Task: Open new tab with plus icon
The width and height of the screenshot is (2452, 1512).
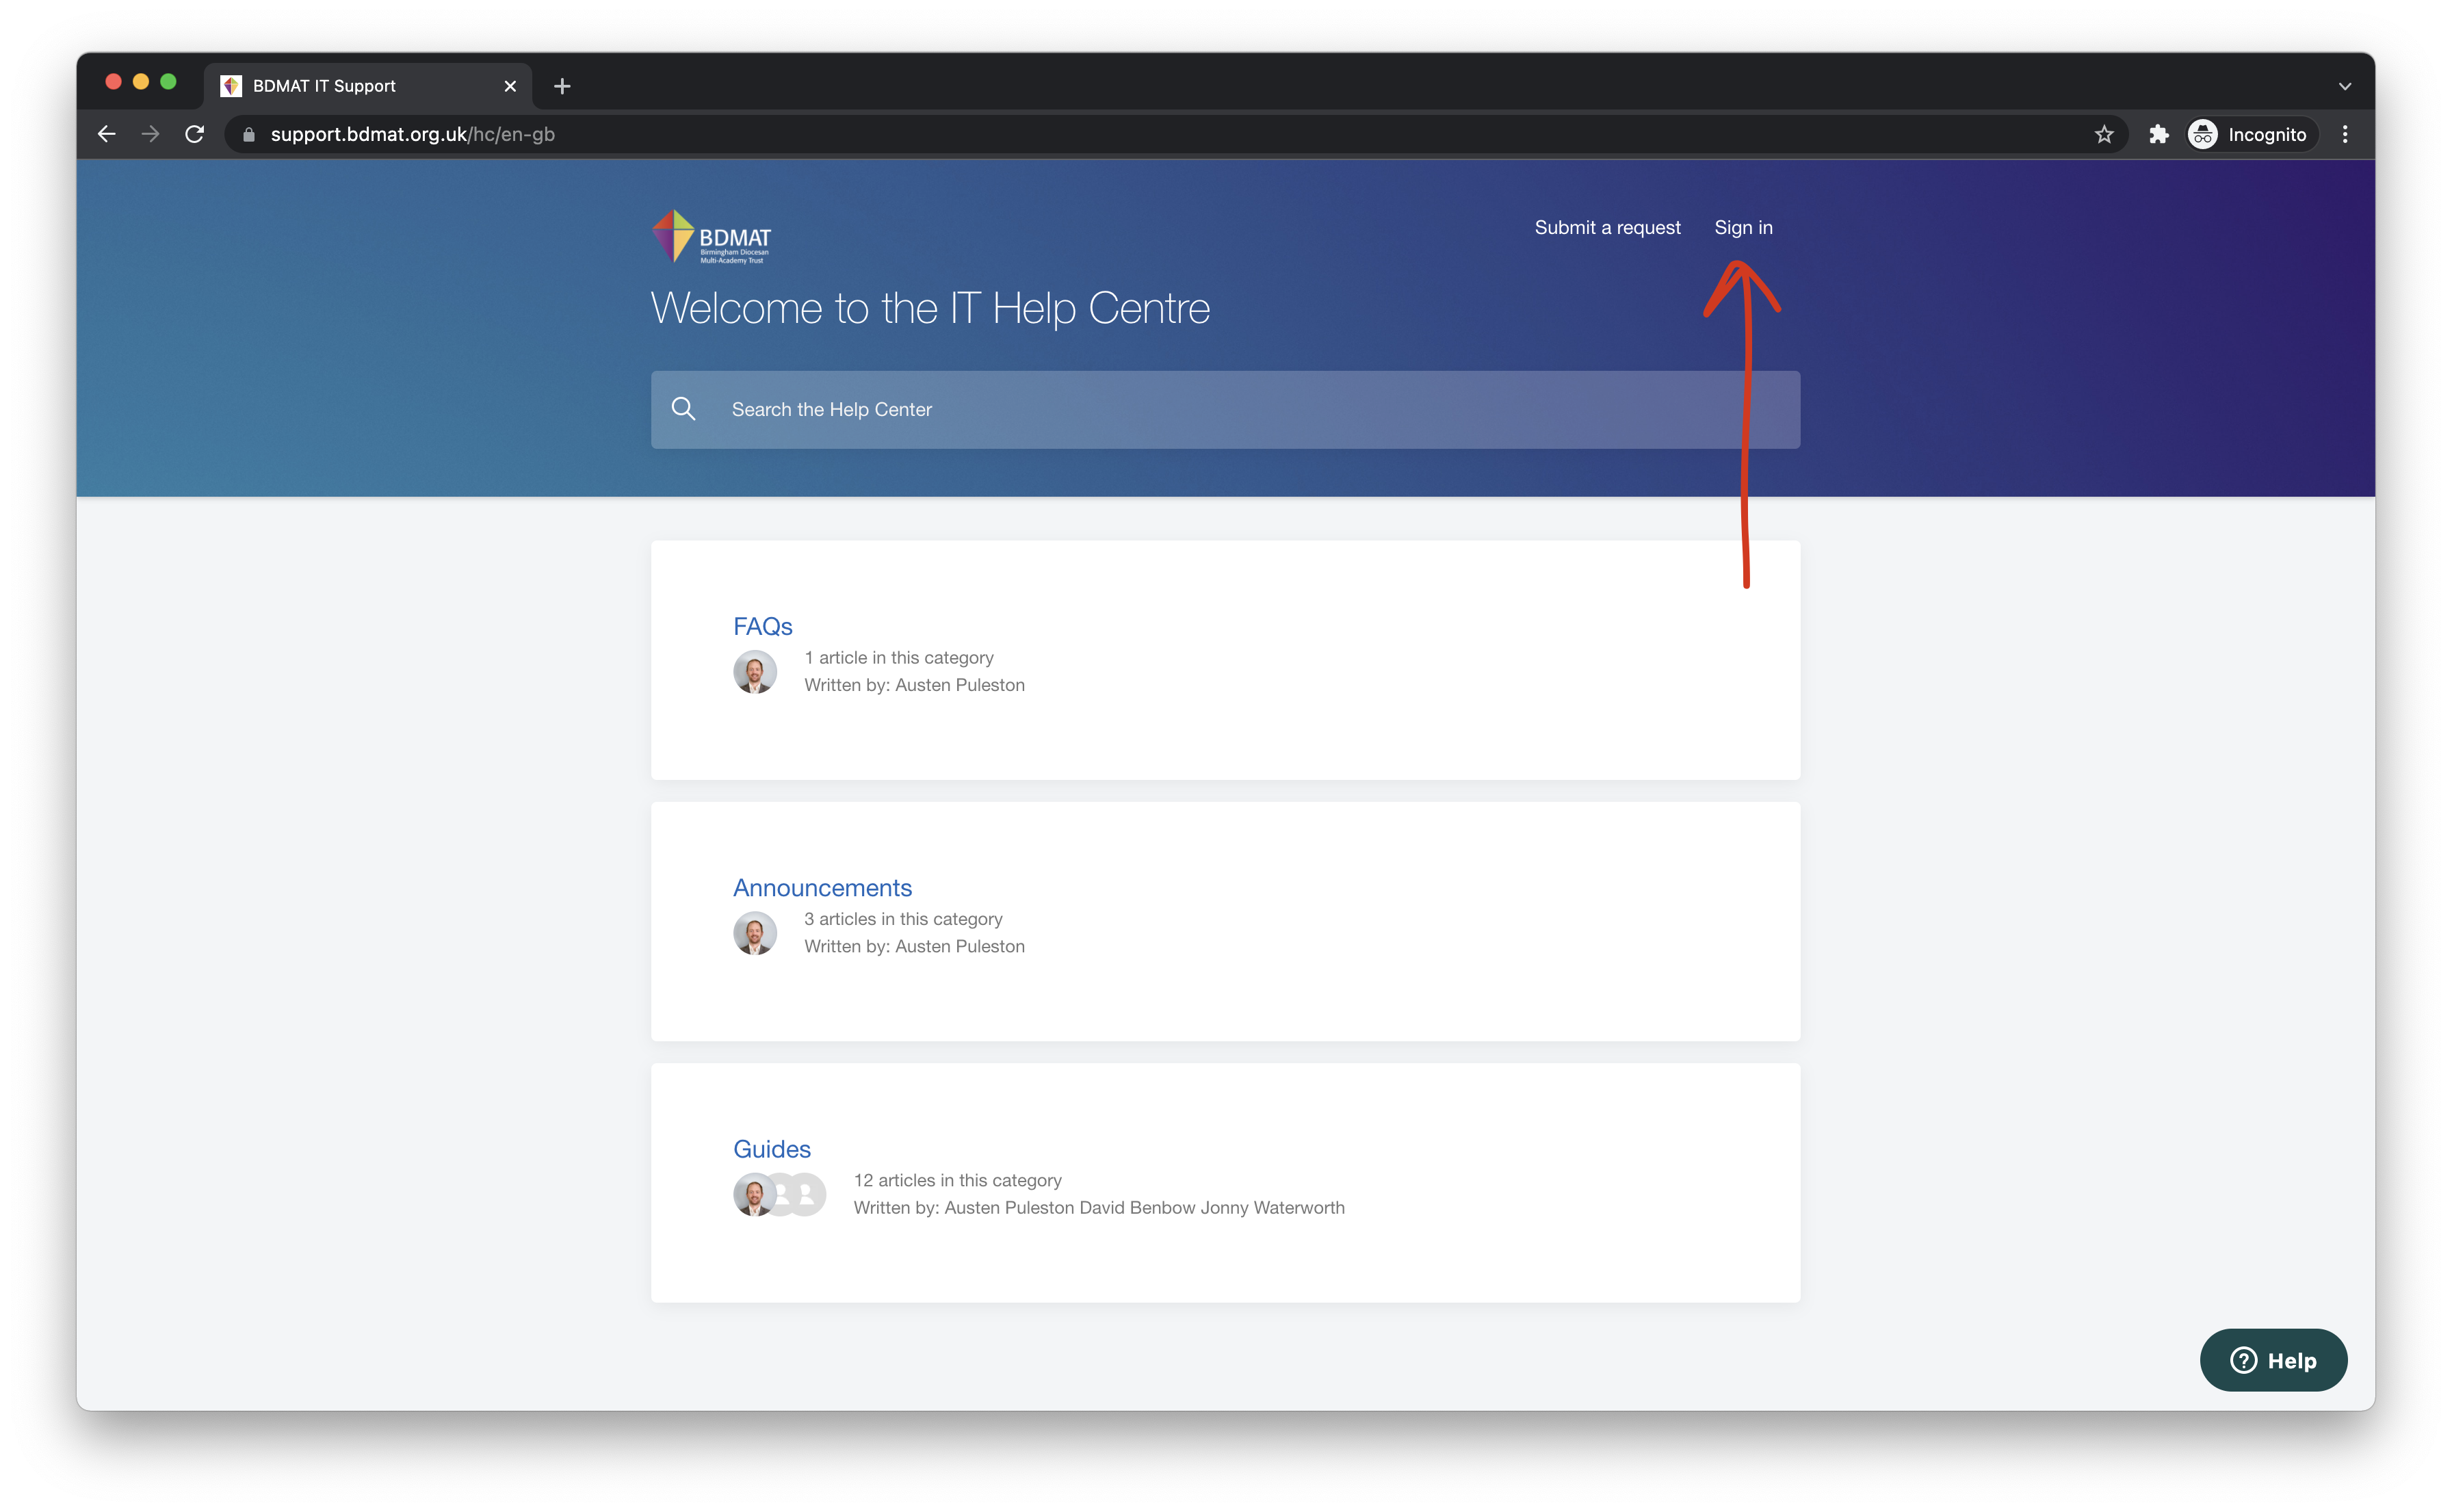Action: point(562,86)
